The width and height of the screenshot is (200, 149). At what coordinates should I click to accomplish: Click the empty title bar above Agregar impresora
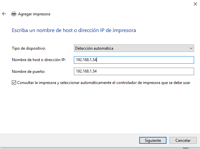pyautogui.click(x=99, y=4)
